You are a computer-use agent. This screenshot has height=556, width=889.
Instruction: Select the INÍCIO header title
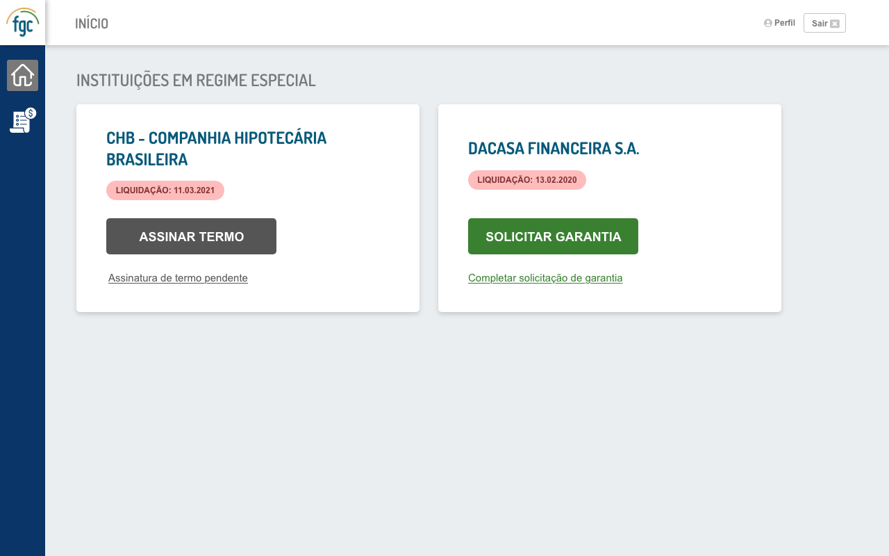(x=92, y=24)
